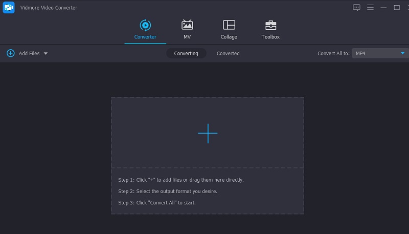Click the large plus sign to add files
This screenshot has width=409, height=234.
(x=208, y=133)
